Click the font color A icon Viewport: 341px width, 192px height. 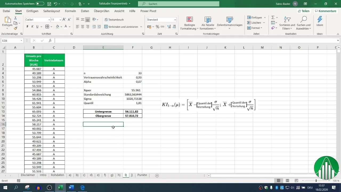66,27
